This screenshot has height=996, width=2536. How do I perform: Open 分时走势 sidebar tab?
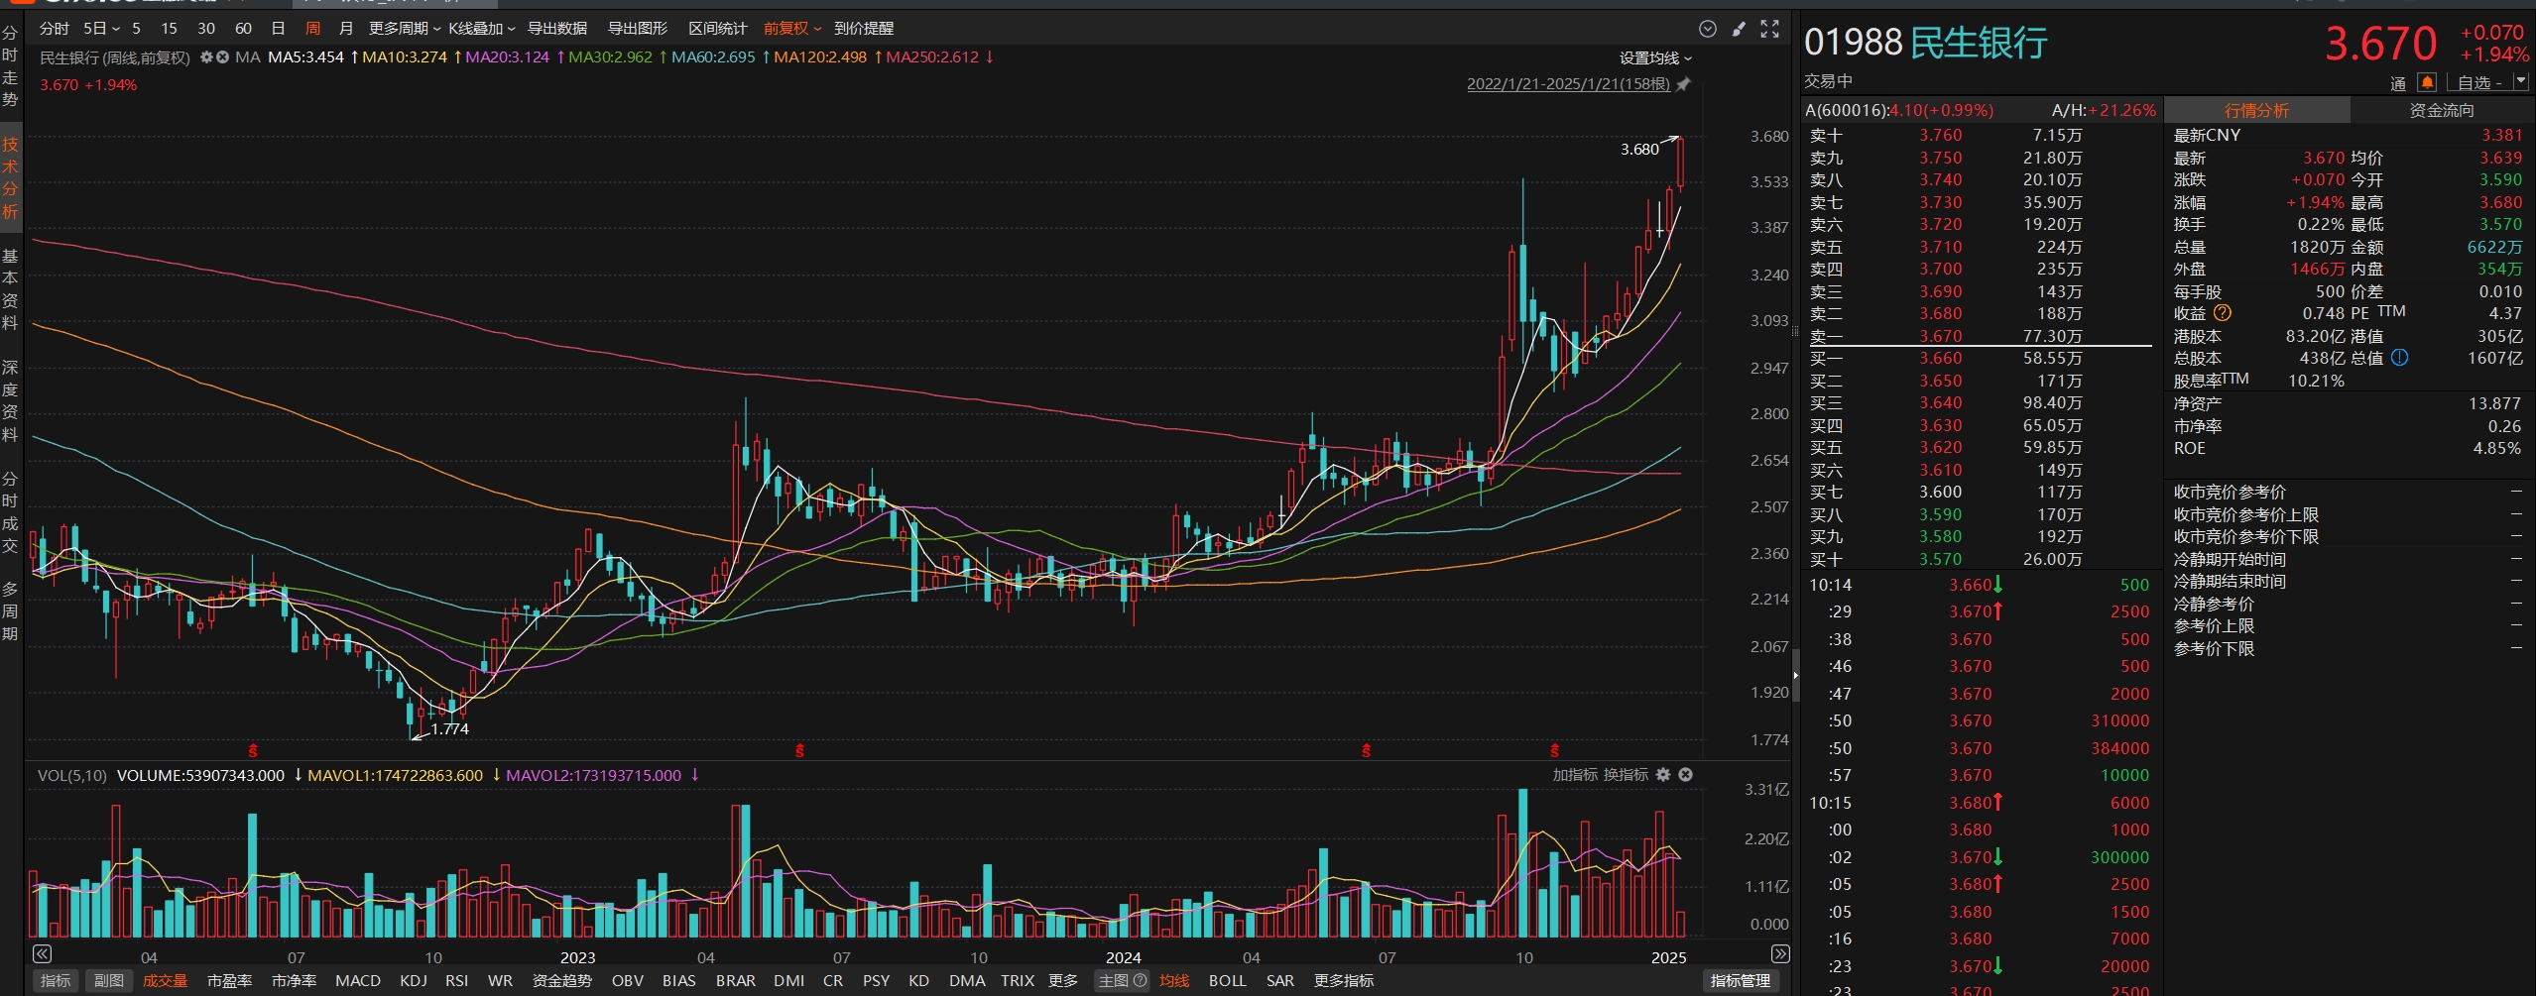(x=10, y=66)
